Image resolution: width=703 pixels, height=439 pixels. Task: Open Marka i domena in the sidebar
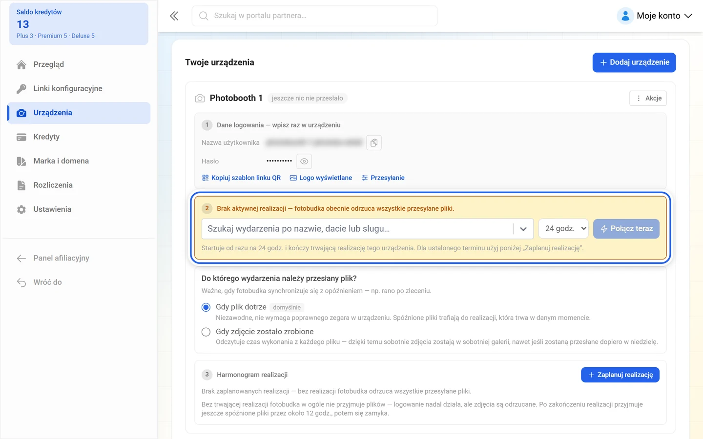pos(79,161)
